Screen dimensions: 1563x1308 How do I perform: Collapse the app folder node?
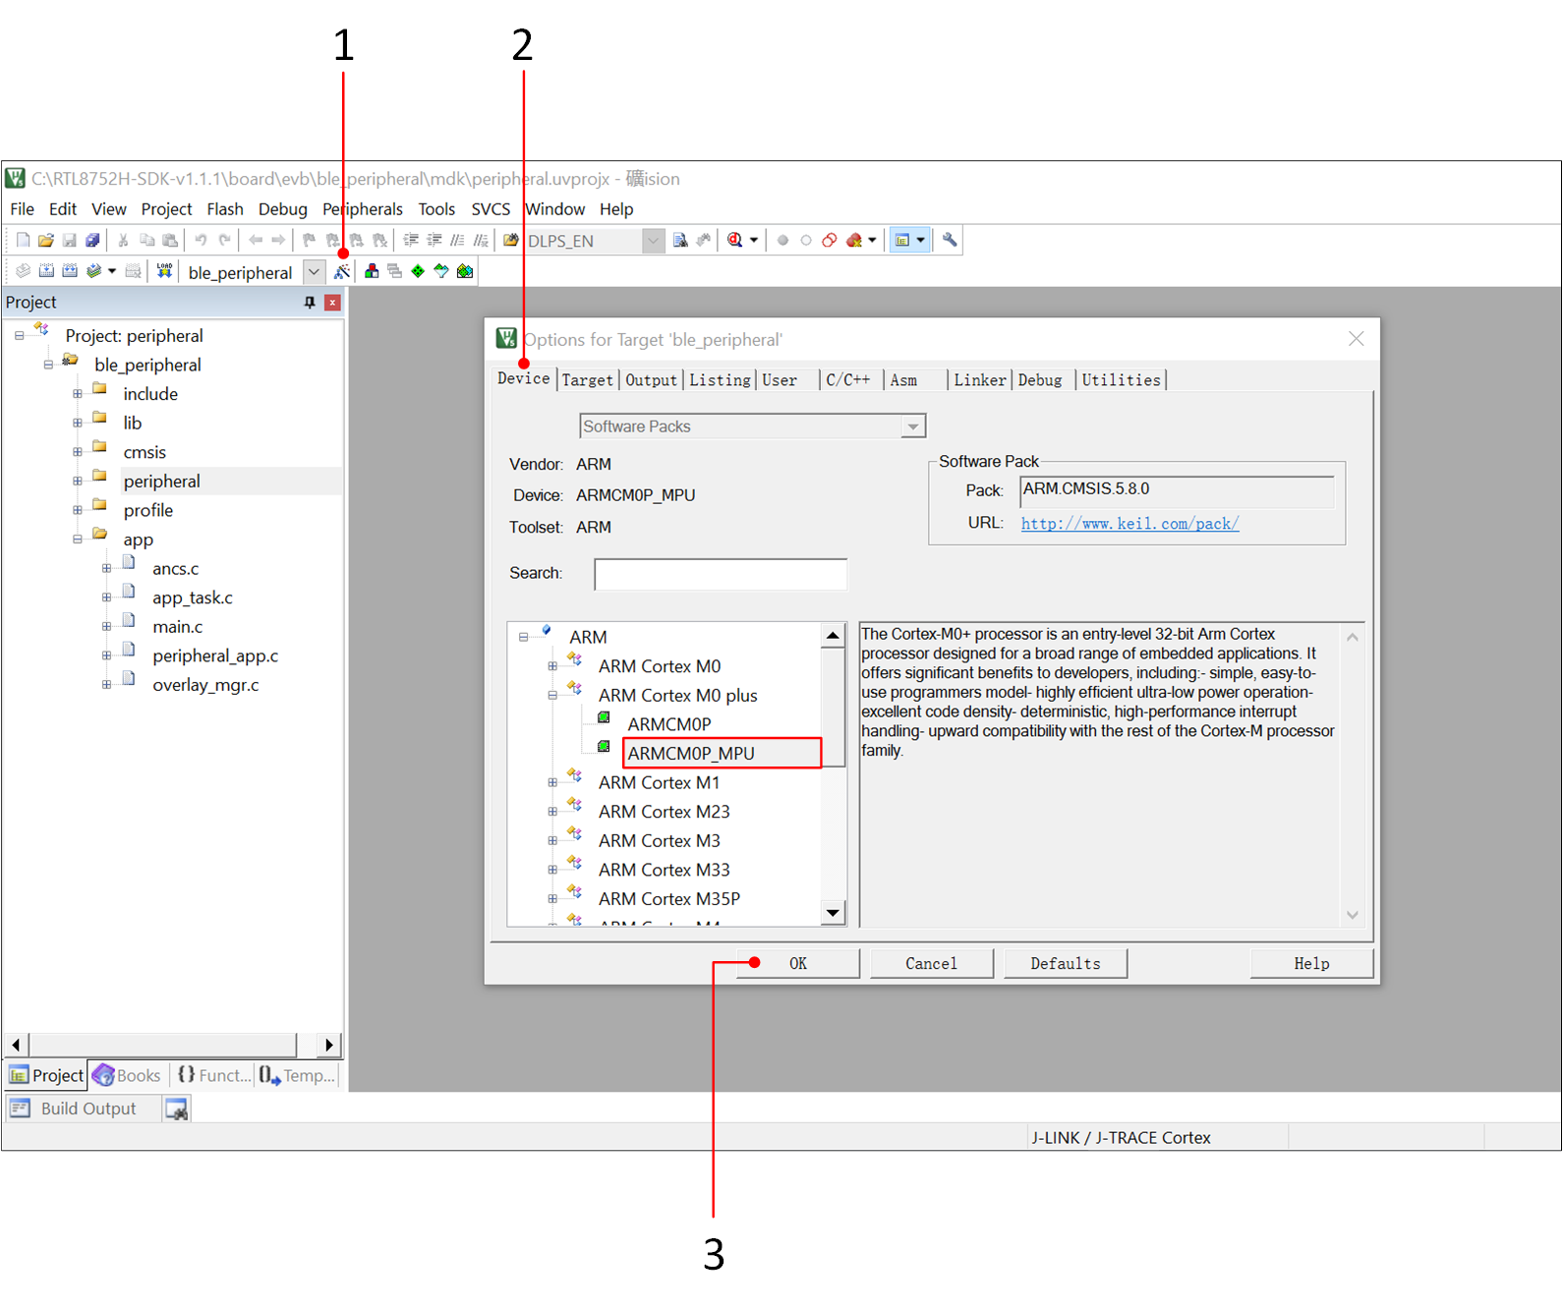[78, 540]
